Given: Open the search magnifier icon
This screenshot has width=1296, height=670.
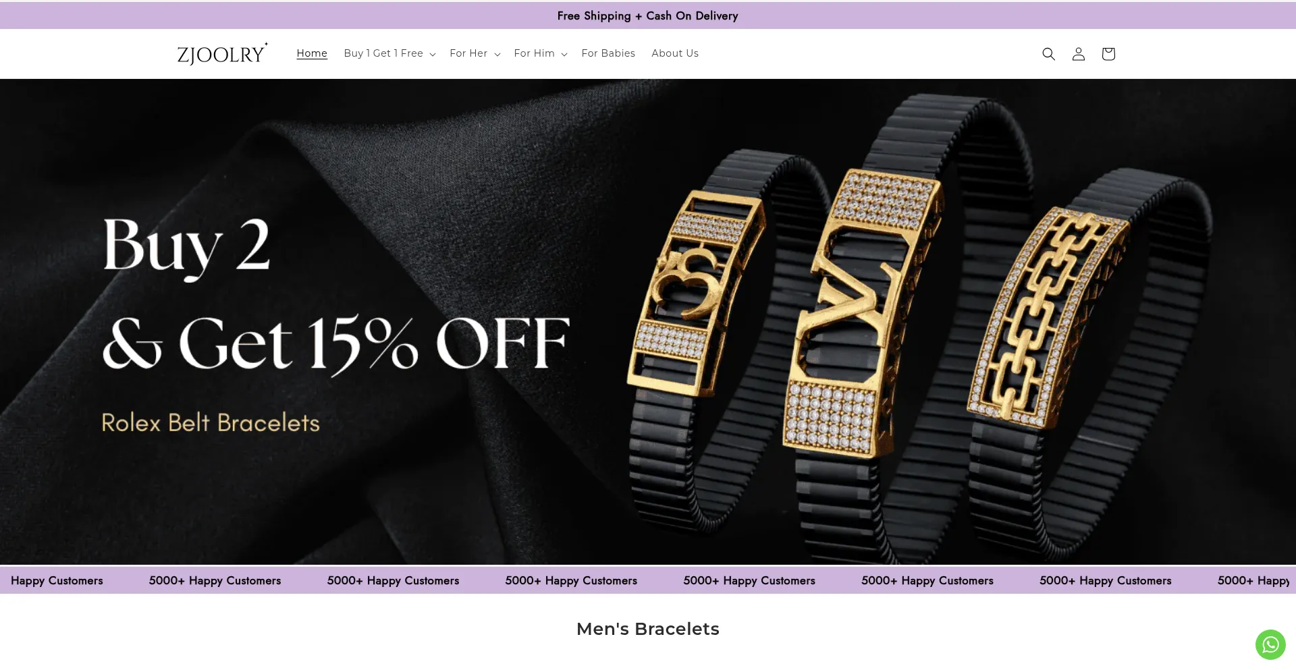Looking at the screenshot, I should (1048, 54).
